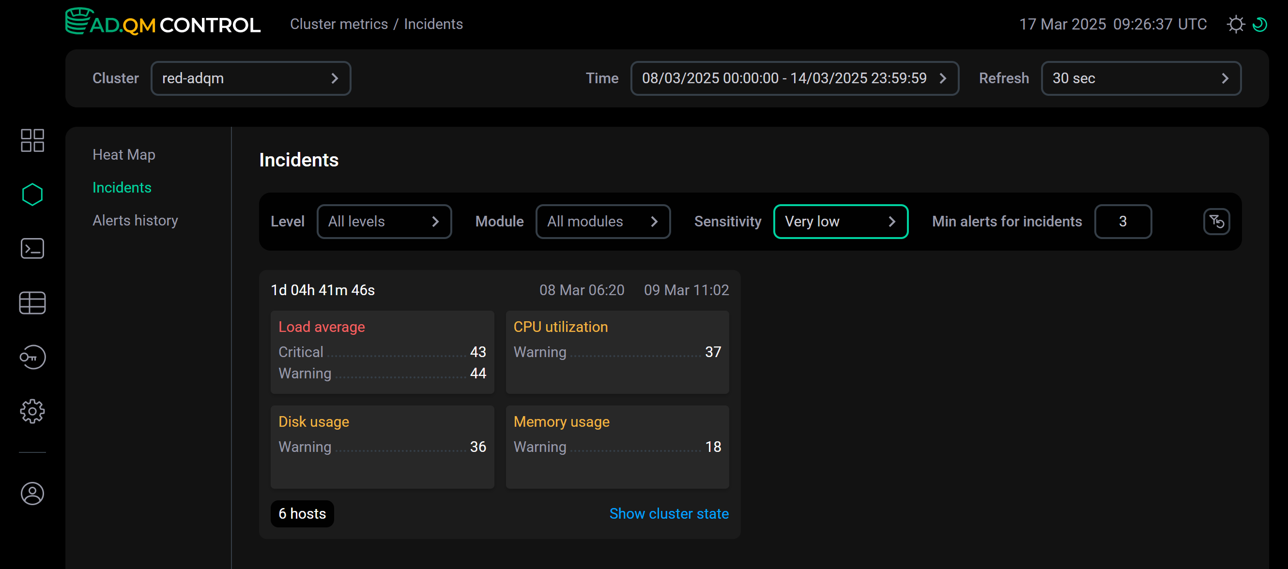Switch to dark theme moon icon
Screen dimensions: 1288x569
[1259, 25]
